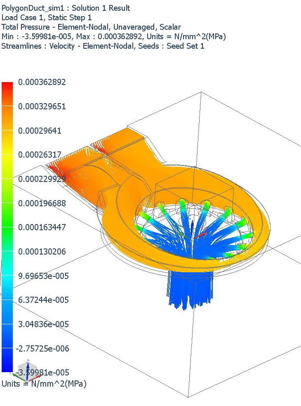The height and width of the screenshot is (406, 301).
Task: Select legend value 0.00029641
Action: pos(40,130)
